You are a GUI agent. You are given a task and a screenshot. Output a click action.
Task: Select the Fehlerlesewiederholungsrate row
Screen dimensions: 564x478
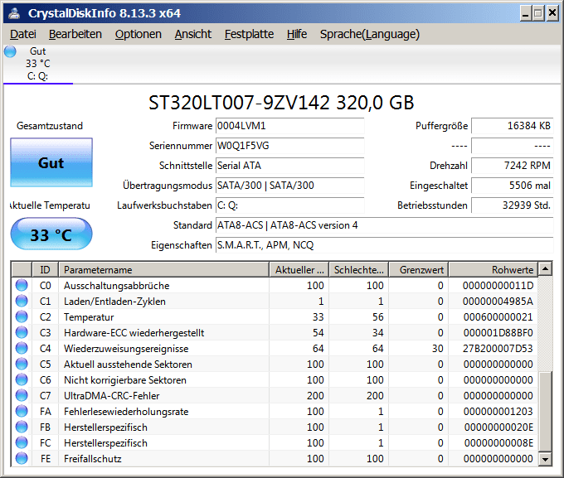pyautogui.click(x=275, y=412)
